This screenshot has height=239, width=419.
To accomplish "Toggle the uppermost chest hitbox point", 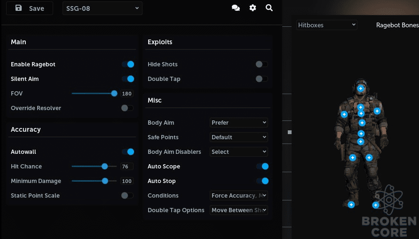I will point(361,107).
